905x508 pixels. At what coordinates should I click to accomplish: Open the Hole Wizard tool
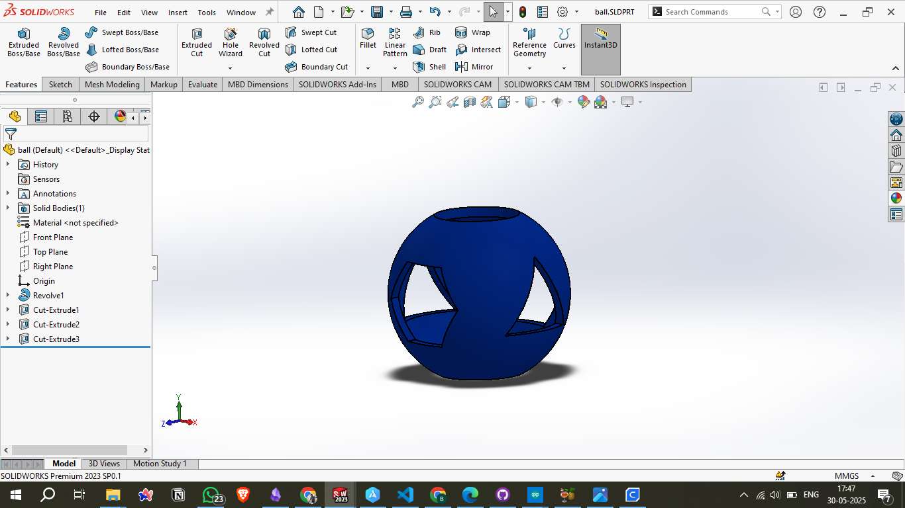pos(231,43)
